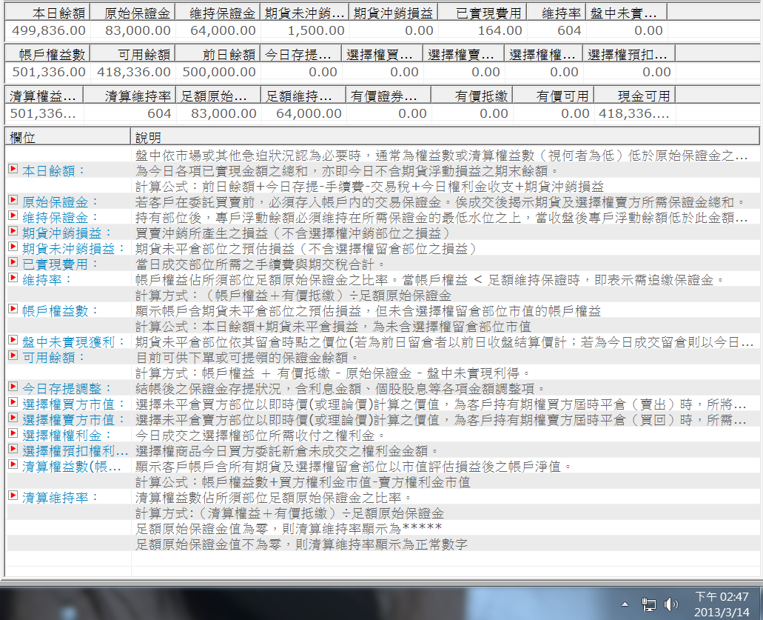Screen dimensions: 763x620
Task: Click the red arrow icon beside 可用餘額
Action: (x=13, y=356)
